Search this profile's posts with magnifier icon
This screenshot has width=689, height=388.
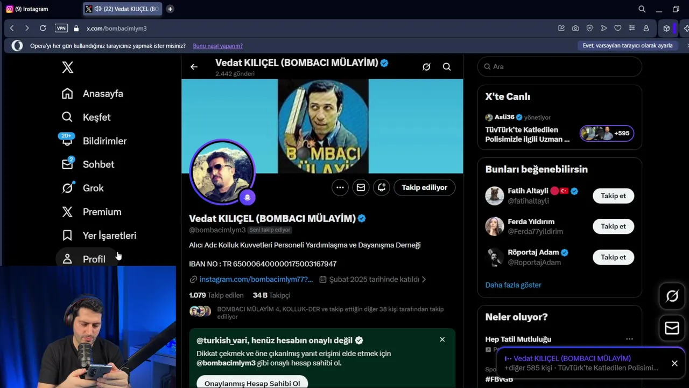point(447,67)
